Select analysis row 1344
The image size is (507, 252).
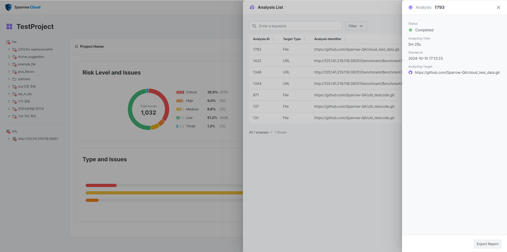click(x=326, y=84)
